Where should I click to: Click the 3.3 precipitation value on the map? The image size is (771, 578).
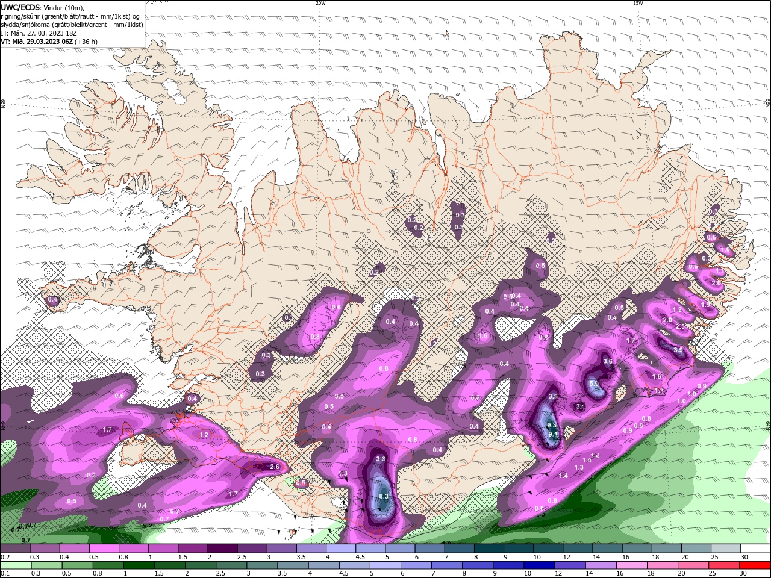click(381, 459)
